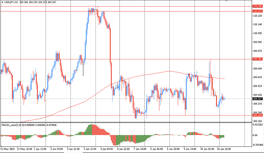Click the MACD scale value 0.411262
This screenshot has height=153, width=264.
[x=258, y=125]
